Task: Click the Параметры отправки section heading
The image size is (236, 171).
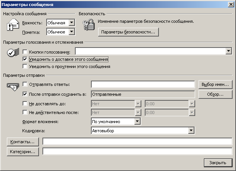Action: tap(24, 75)
